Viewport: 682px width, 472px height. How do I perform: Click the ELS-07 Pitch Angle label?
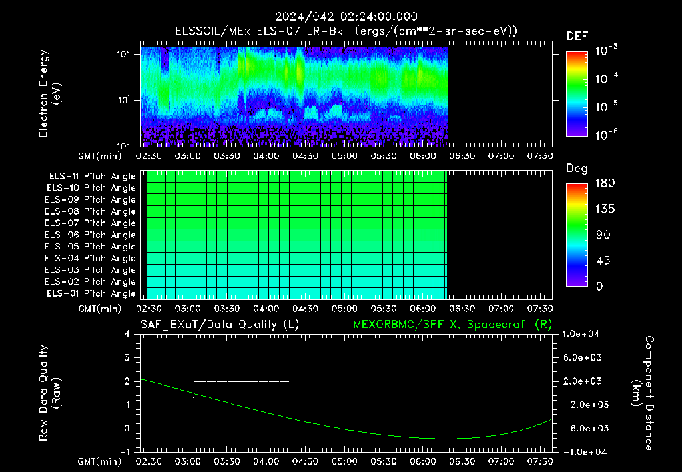[91, 223]
